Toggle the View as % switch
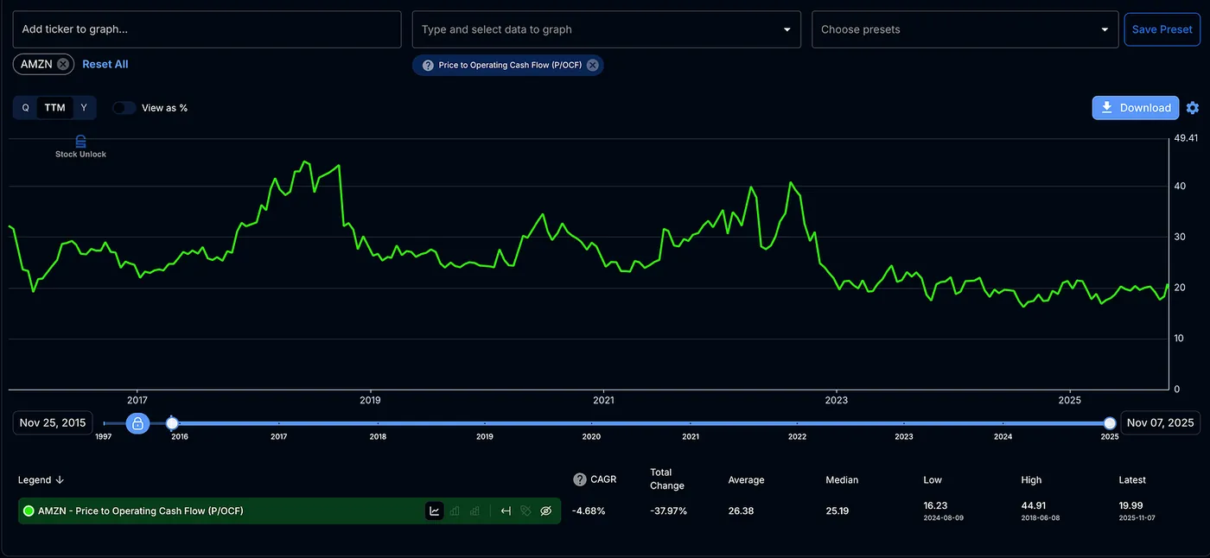Screen dimensions: 1210x558 coord(124,108)
